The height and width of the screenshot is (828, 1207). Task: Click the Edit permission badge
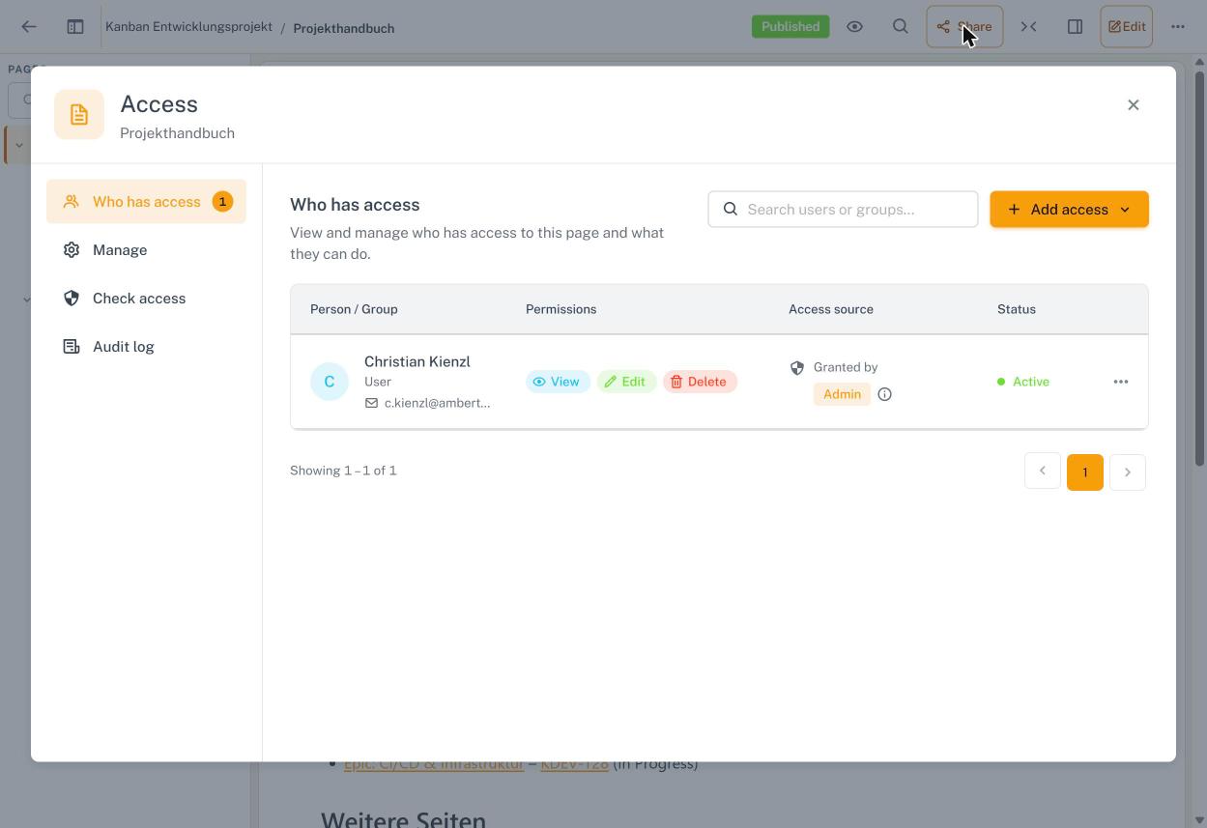point(626,382)
